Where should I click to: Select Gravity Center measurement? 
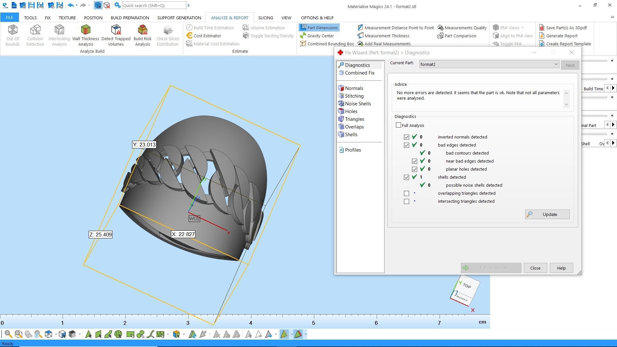[x=320, y=36]
